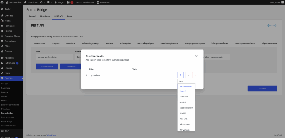
Task: Toggle the $ tags dropdown button
Action: point(180,75)
